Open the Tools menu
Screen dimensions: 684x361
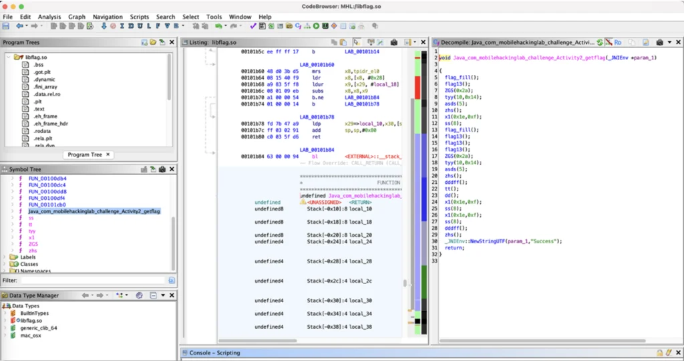coord(214,17)
